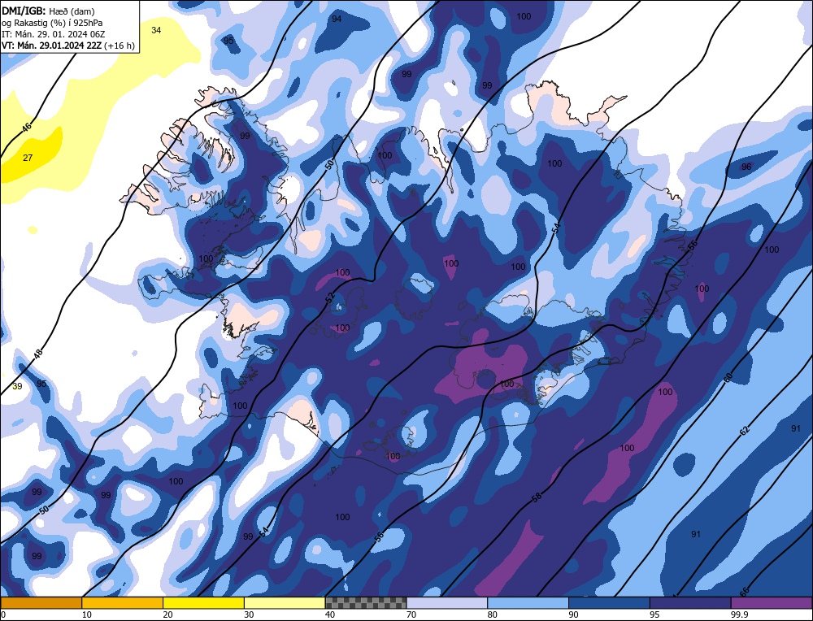813x621 pixels.
Task: Click the contour label '58'
Action: point(537,497)
